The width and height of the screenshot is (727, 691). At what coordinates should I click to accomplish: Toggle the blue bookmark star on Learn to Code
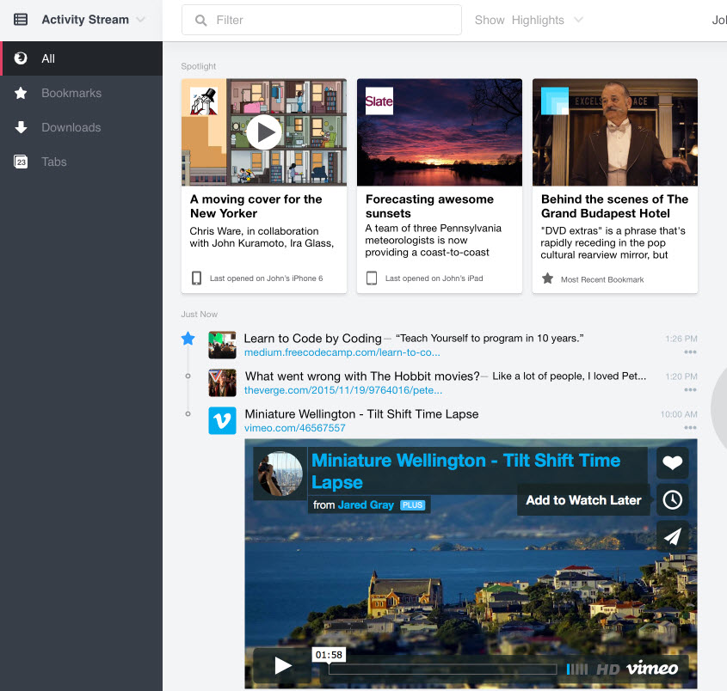point(188,339)
